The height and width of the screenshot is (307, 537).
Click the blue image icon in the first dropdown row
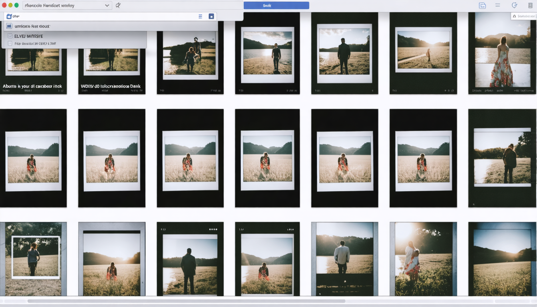(9, 26)
